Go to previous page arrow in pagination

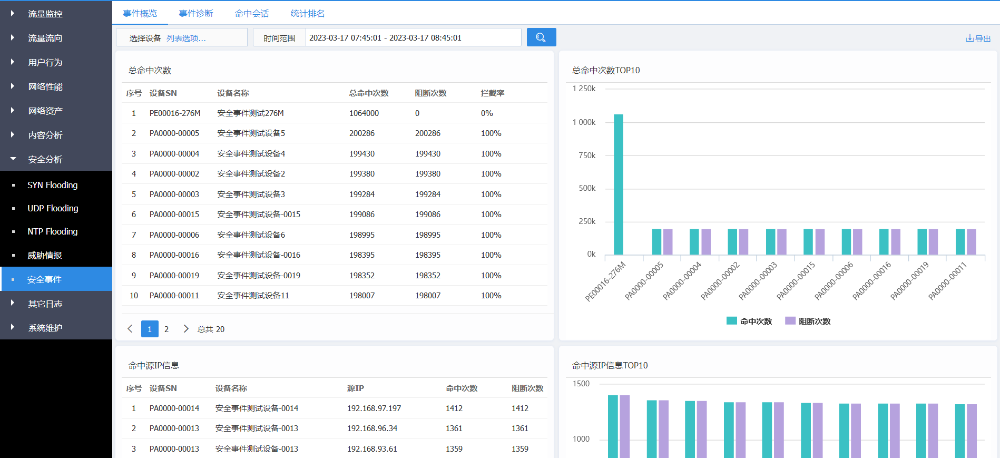130,329
